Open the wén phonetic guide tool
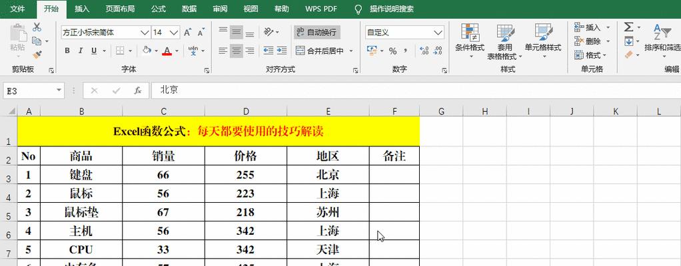The height and width of the screenshot is (266, 681). tap(193, 51)
